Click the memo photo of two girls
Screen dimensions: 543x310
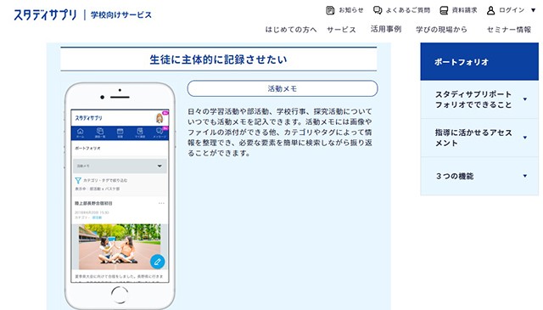tap(120, 246)
